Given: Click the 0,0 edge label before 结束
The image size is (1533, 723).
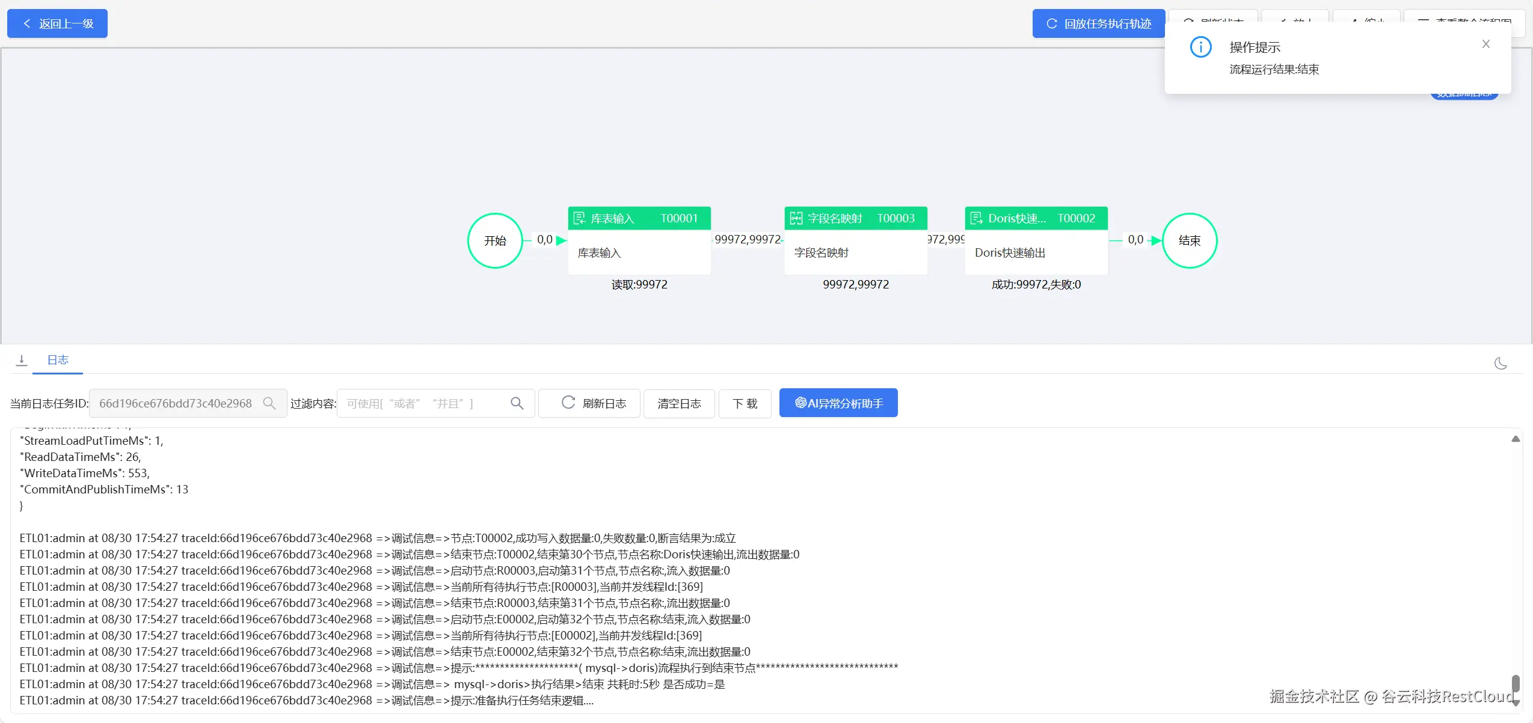Looking at the screenshot, I should 1135,239.
